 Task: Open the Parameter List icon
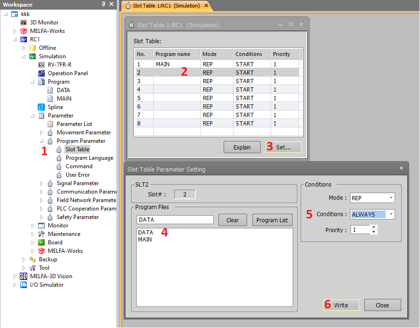click(50, 124)
